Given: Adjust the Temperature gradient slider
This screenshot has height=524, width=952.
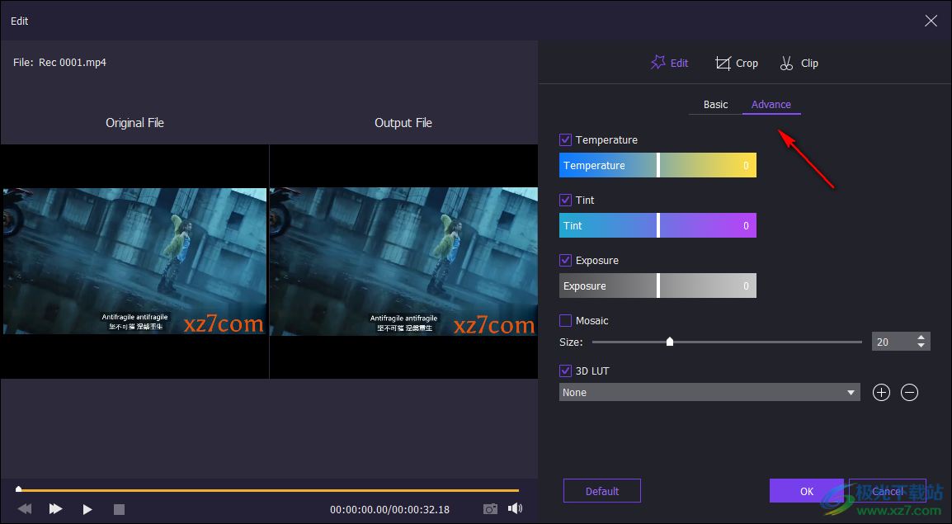Looking at the screenshot, I should pos(657,165).
